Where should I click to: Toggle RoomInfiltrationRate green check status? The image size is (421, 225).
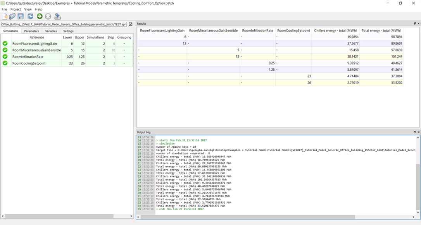pyautogui.click(x=5, y=56)
